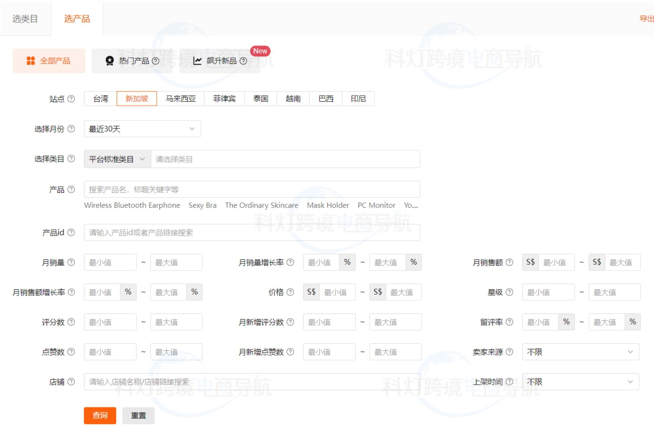
Task: Switch to the 选类目 tab
Action: pyautogui.click(x=25, y=18)
